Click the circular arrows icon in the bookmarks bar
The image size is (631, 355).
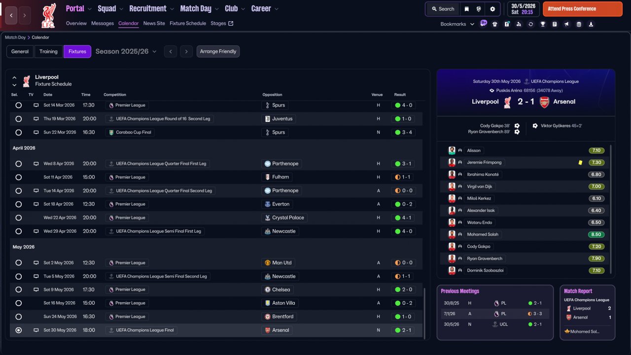(530, 24)
